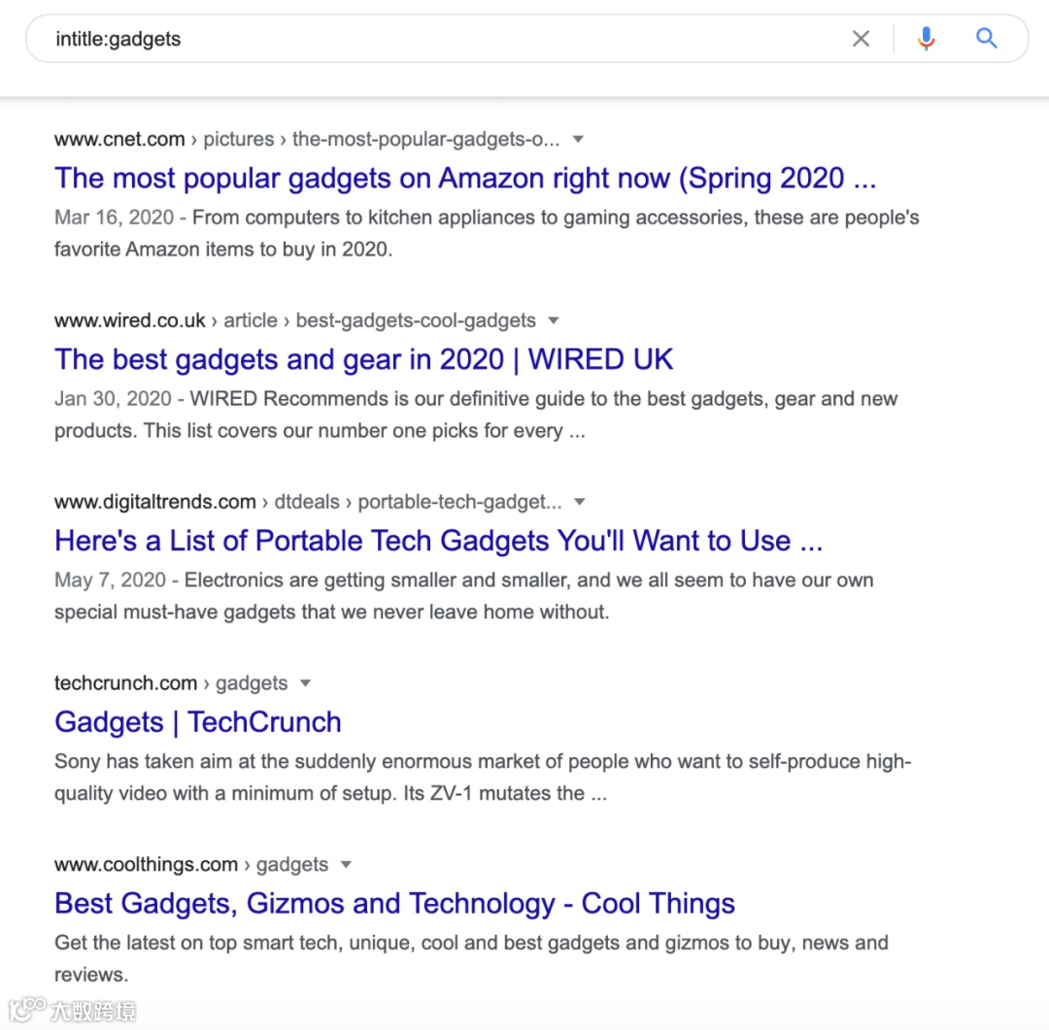
Task: Expand the dropdown arrow beside the cnet.com URL
Action: click(578, 139)
